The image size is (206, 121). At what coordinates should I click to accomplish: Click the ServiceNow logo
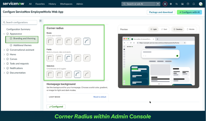(x=13, y=4)
